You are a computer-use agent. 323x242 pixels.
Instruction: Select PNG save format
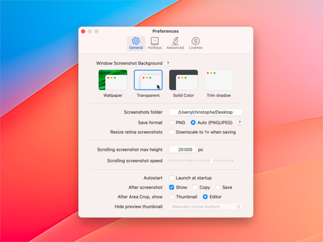click(171, 123)
